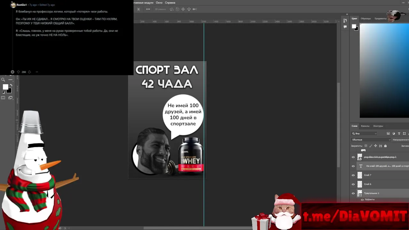
Task: Collapse panels with the double-arrow icon
Action: (347, 14)
